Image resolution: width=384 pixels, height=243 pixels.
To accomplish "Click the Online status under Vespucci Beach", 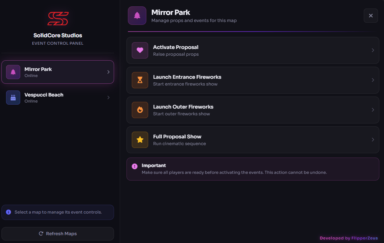I will pos(31,101).
